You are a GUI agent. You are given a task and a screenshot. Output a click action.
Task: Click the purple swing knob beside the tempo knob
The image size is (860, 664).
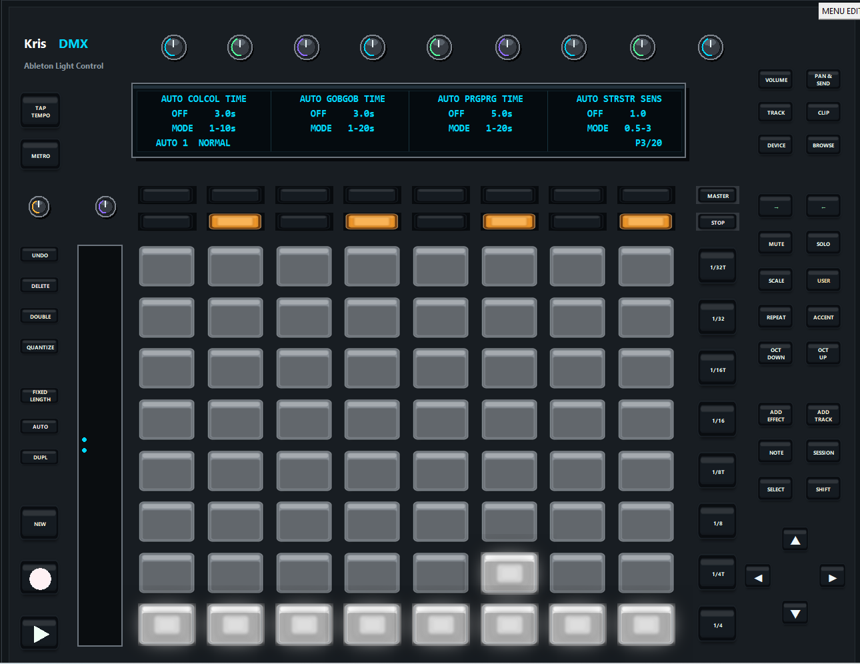105,207
